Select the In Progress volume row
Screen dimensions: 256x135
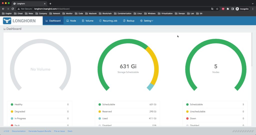40,119
